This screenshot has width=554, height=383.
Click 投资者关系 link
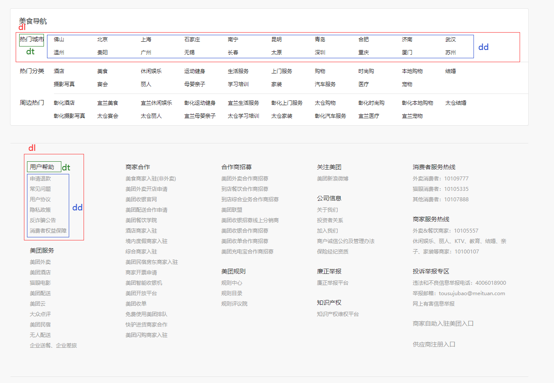(x=330, y=220)
